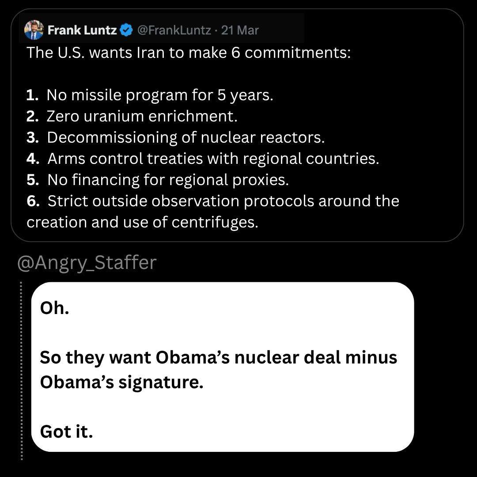
Task: Select the "No missile program" line
Action: coord(160,95)
